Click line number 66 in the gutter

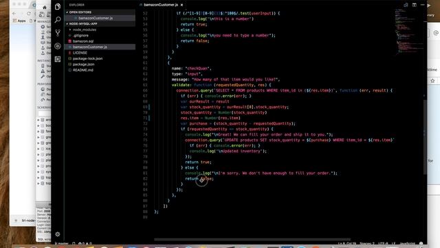(145, 90)
